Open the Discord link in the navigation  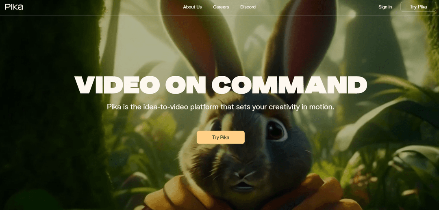click(x=248, y=7)
